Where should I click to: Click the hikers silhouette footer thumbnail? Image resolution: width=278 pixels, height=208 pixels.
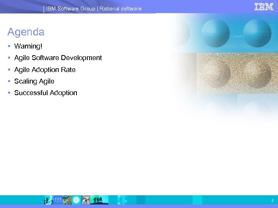tap(99, 200)
